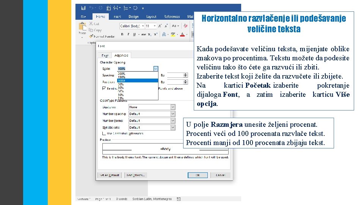Toggle the Kerning for fonts checkbox
Viewport: 364px width, 205px height.
coord(104,88)
